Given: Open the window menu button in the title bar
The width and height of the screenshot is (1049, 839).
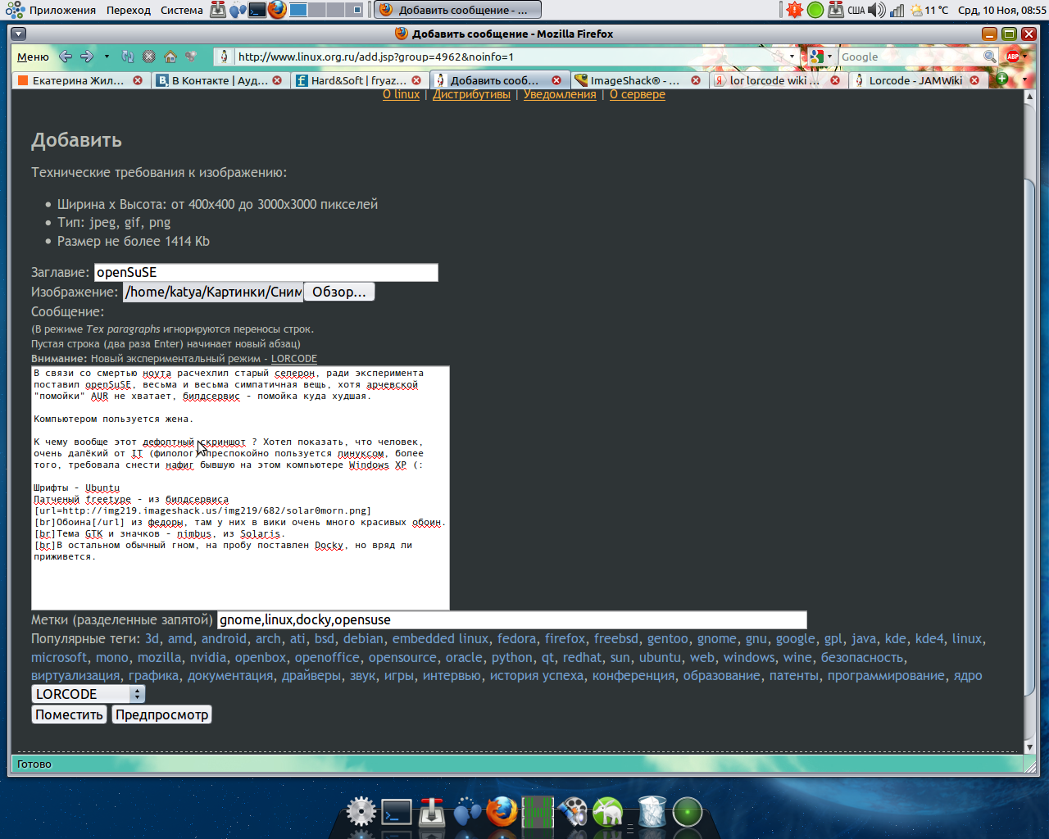Looking at the screenshot, I should coord(18,34).
